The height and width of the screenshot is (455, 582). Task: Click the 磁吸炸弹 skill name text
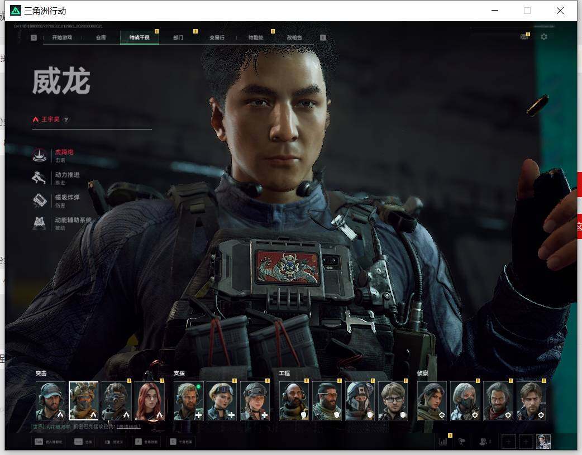click(67, 197)
